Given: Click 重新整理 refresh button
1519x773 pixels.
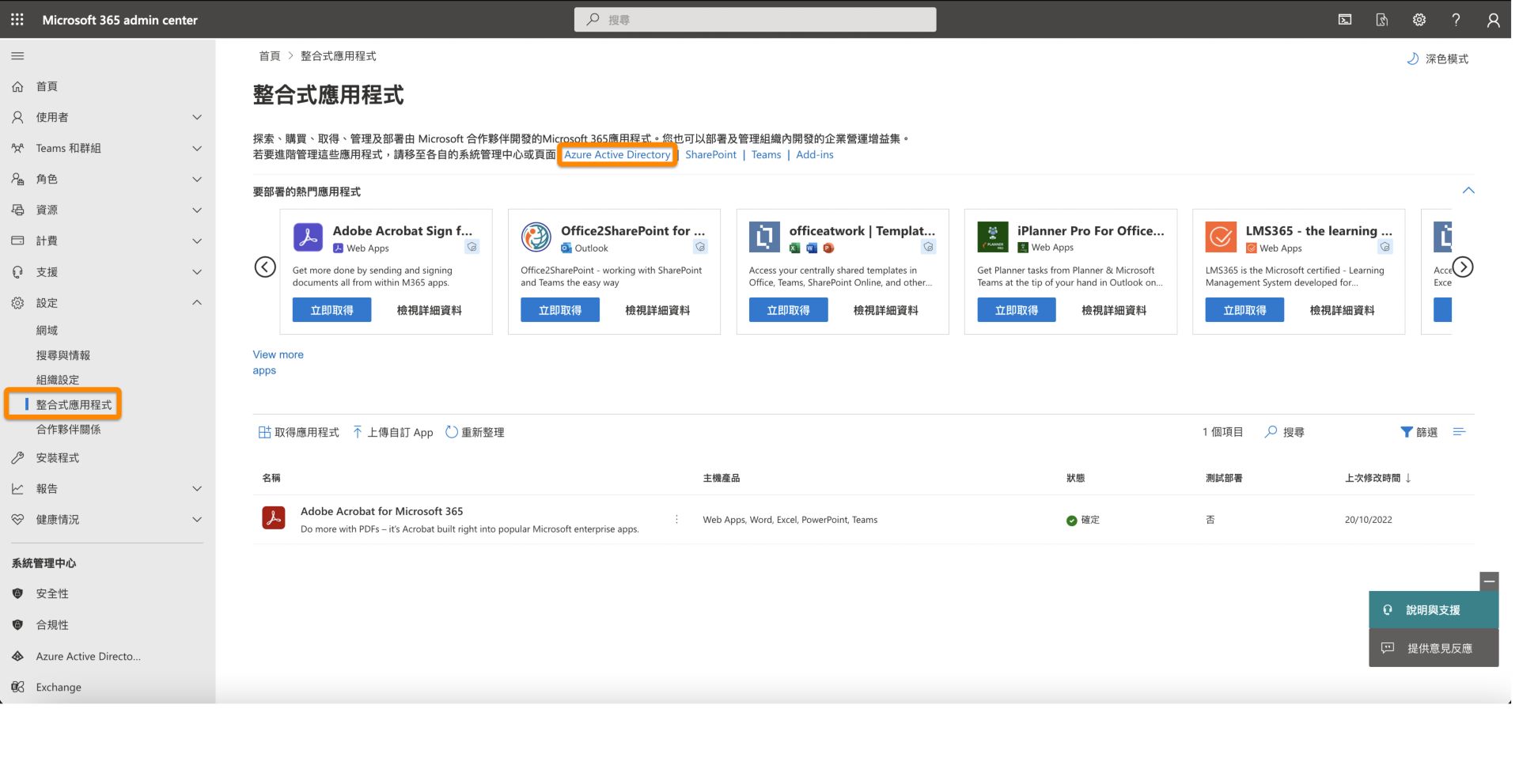Looking at the screenshot, I should [x=475, y=432].
